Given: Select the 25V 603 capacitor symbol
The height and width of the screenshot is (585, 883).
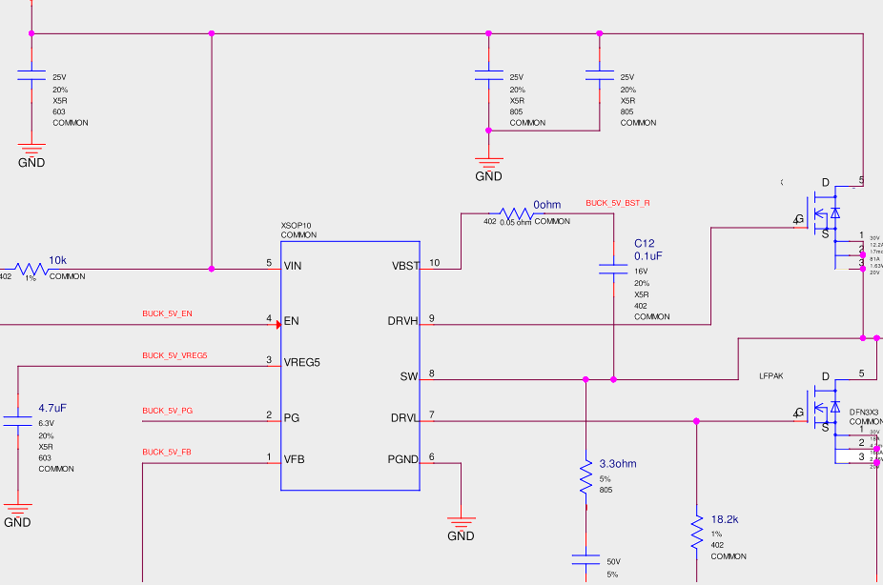Looking at the screenshot, I should [x=31, y=75].
